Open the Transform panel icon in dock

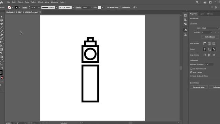(185, 15)
